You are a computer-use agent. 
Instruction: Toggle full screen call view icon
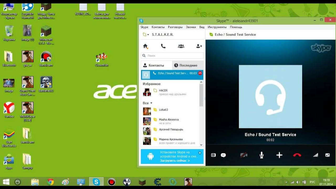[x=327, y=155]
